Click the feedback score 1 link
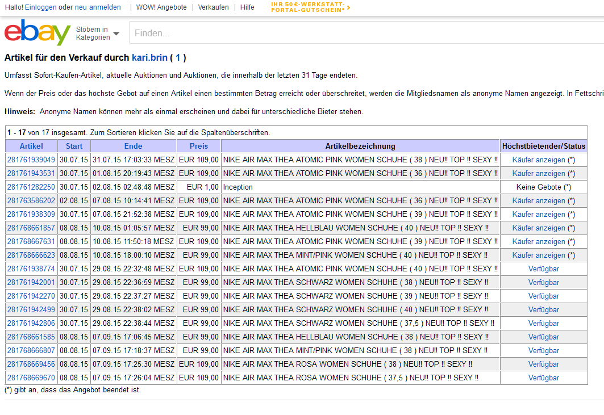 178,57
